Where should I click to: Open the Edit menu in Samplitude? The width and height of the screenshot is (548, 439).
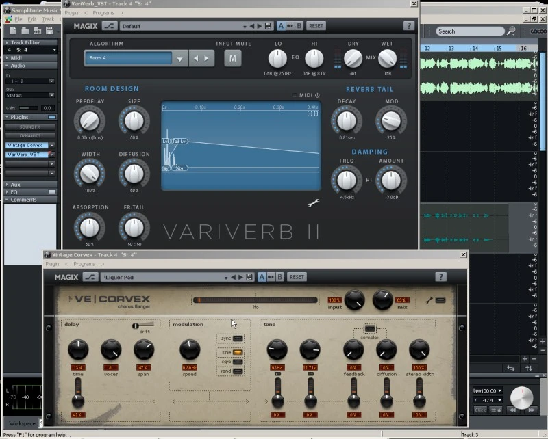pyautogui.click(x=32, y=19)
